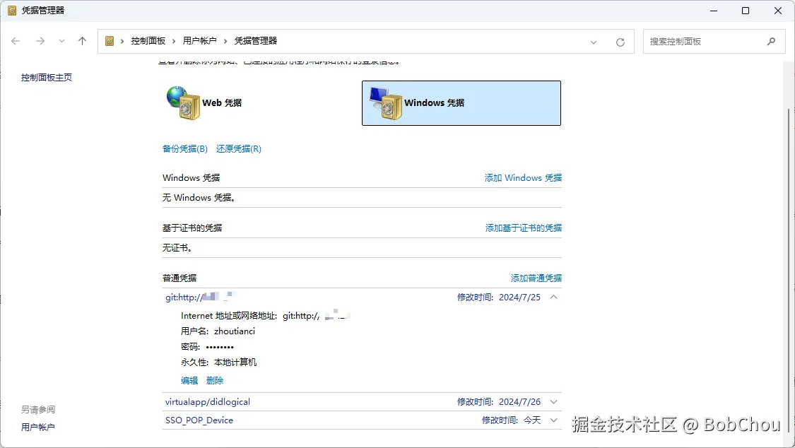Expand the chevron after 用户帐户 breadcrumb
This screenshot has height=448, width=795.
225,41
